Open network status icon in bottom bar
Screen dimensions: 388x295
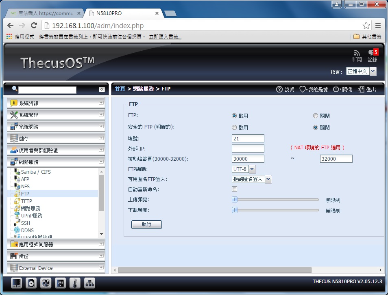[89, 283]
